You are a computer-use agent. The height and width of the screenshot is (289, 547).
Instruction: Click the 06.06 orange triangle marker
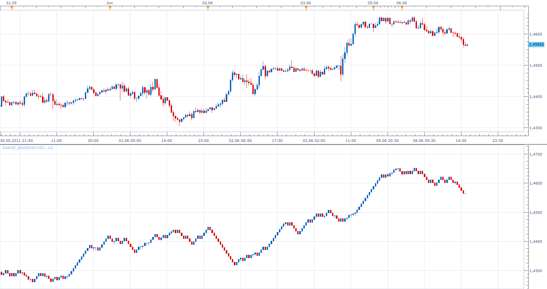pos(402,8)
